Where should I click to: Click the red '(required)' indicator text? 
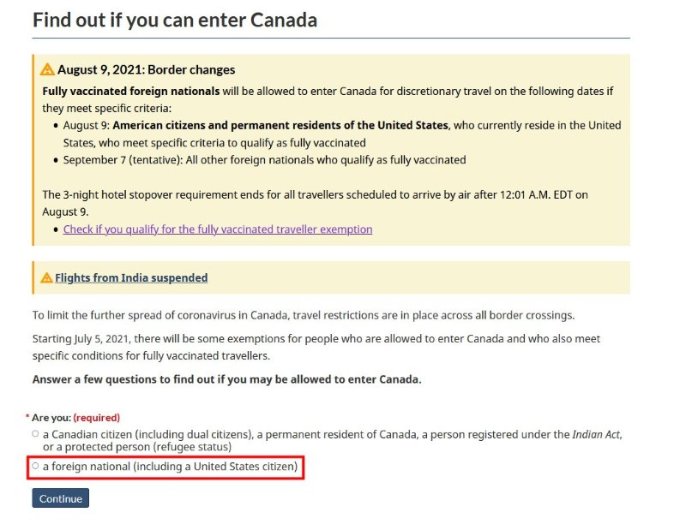coord(97,418)
